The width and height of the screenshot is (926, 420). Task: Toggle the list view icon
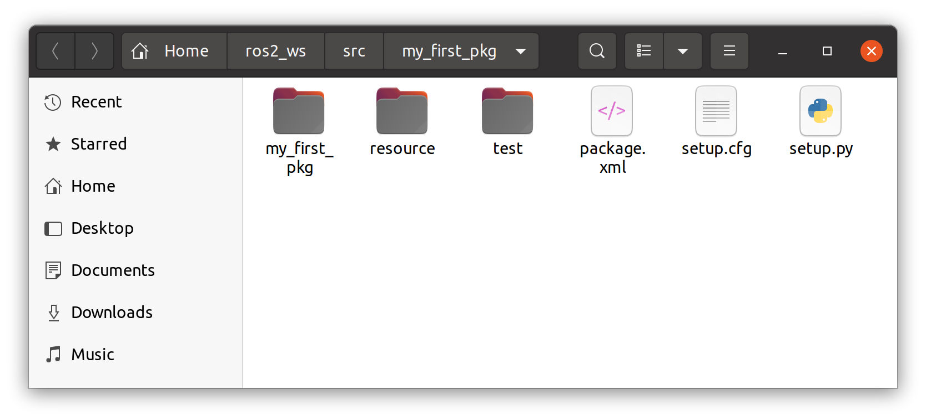coord(644,51)
